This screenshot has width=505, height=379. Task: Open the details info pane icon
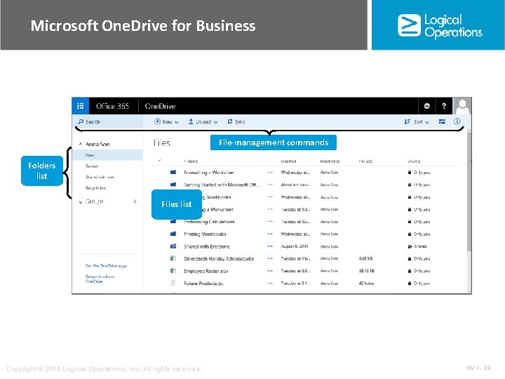pos(457,121)
